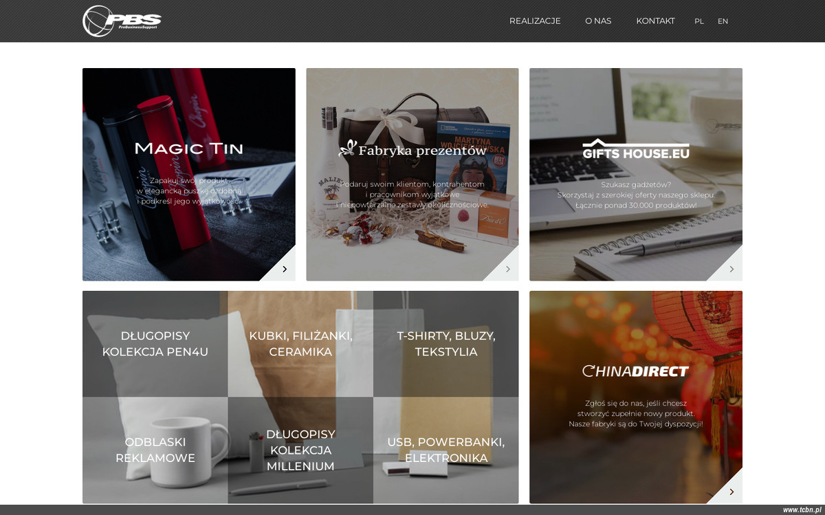The image size is (825, 515).
Task: Open Odblaski Reklamowe category tile
Action: (x=155, y=450)
